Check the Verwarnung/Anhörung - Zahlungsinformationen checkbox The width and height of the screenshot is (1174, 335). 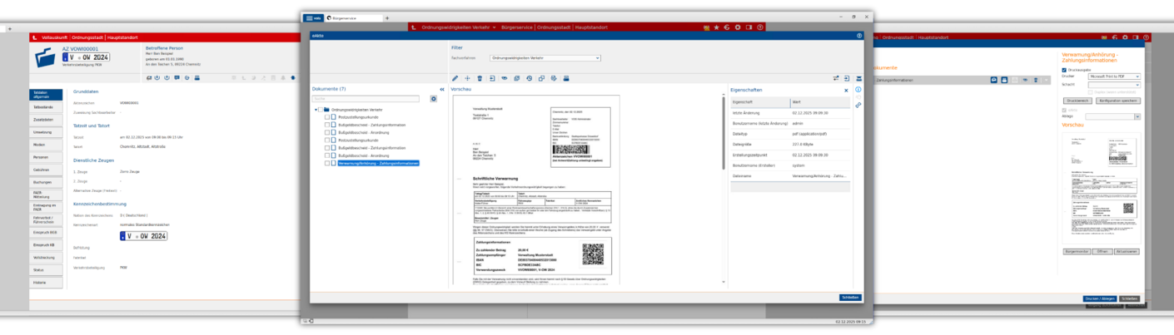[327, 163]
